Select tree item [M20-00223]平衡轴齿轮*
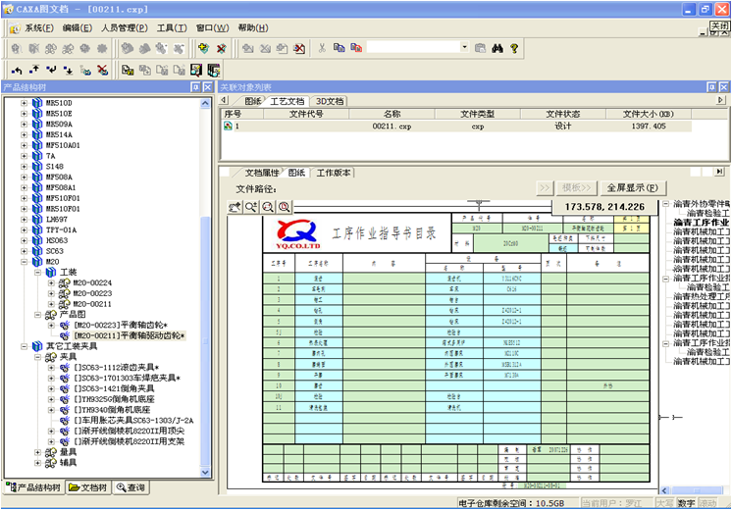Viewport: 732px width, 510px height. point(121,326)
